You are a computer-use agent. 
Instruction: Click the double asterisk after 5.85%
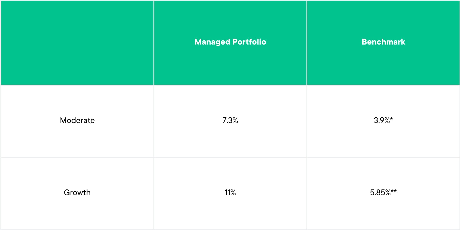click(394, 191)
